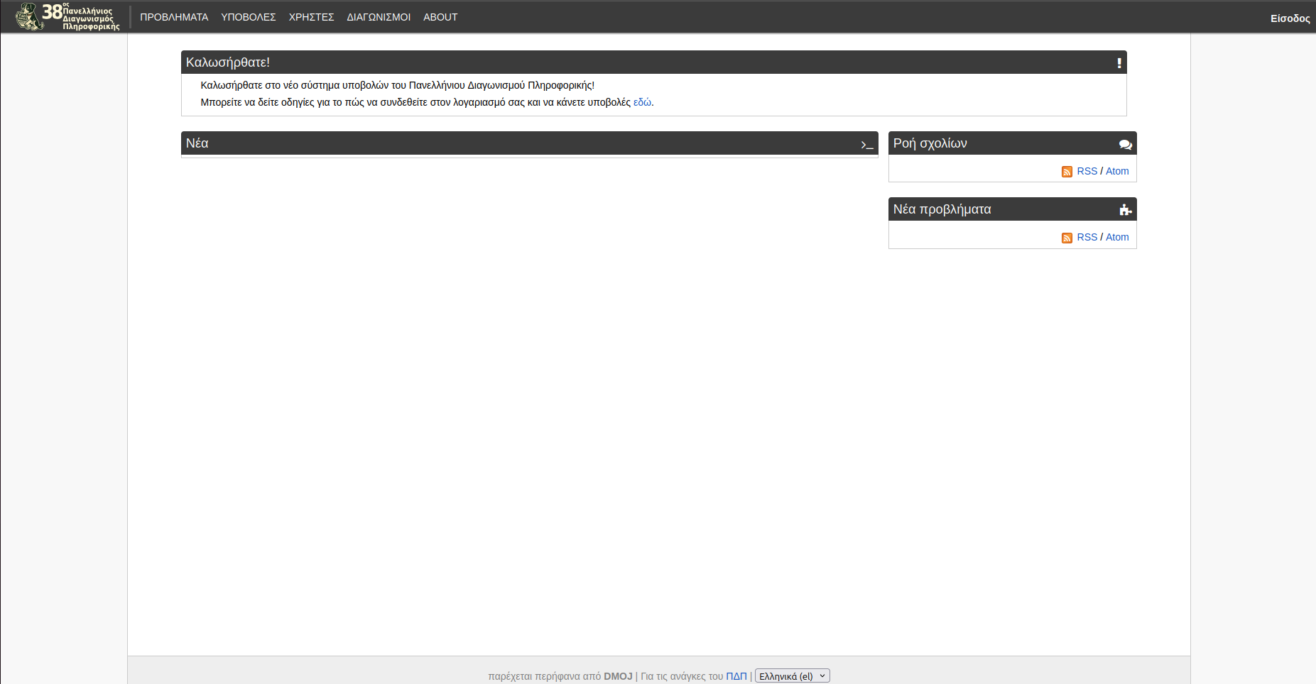This screenshot has height=684, width=1316.
Task: Open the RSS link in Ροή σχολίων
Action: point(1087,171)
